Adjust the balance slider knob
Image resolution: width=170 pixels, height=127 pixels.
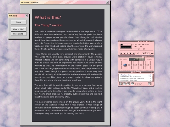click(144, 49)
